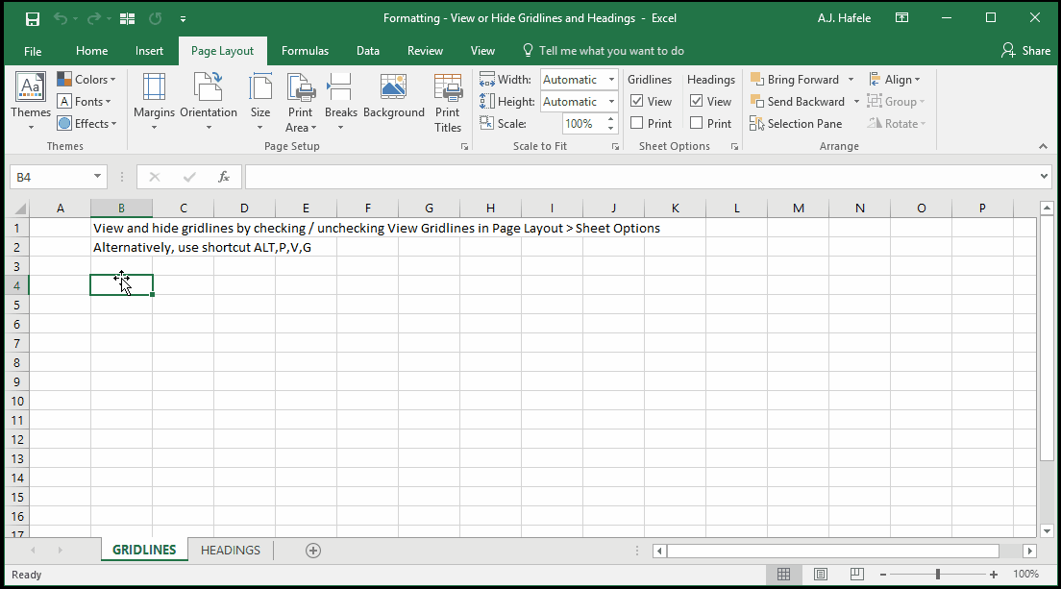
Task: Open the Width Automatic dropdown
Action: pos(611,80)
